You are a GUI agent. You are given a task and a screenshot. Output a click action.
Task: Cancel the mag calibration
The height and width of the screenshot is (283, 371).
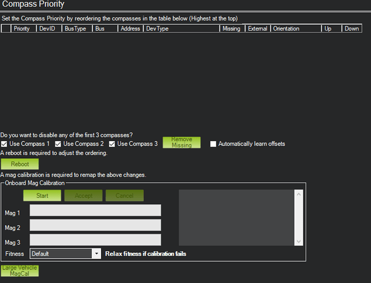124,196
